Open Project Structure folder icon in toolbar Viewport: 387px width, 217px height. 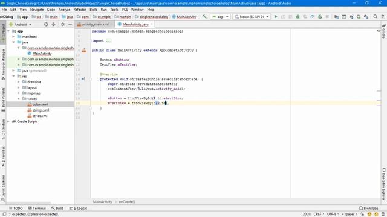point(336,17)
